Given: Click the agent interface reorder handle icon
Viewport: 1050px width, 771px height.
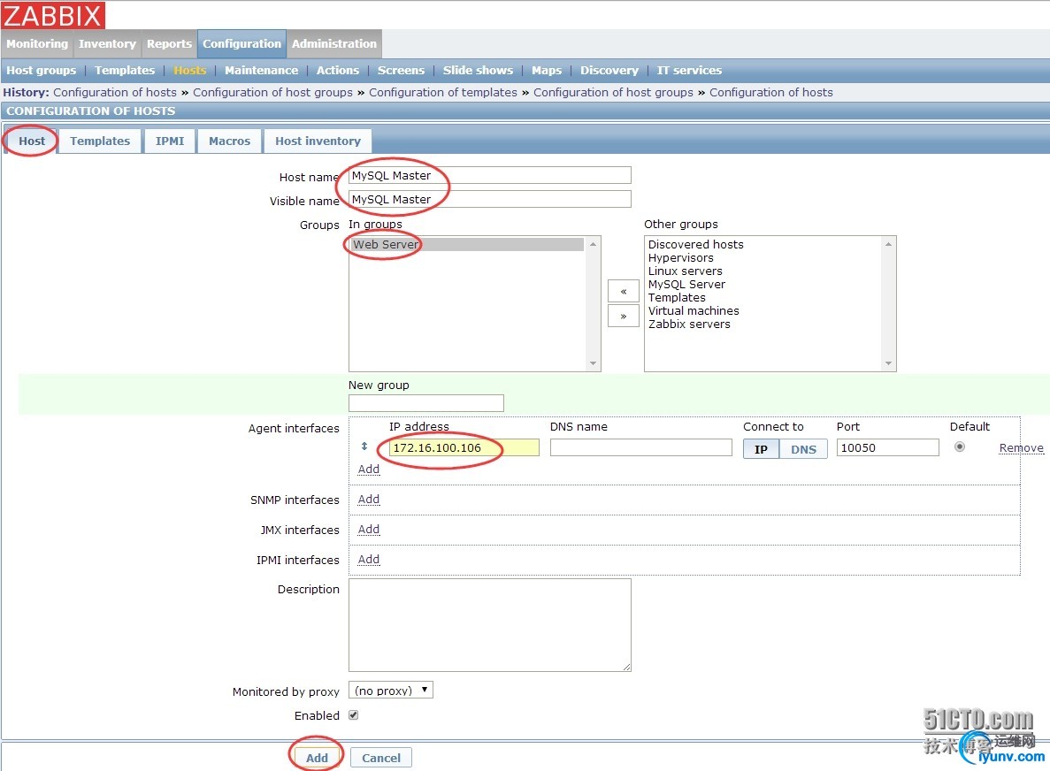Looking at the screenshot, I should point(364,447).
